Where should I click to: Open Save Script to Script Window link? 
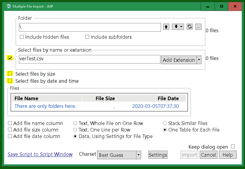coord(40,154)
